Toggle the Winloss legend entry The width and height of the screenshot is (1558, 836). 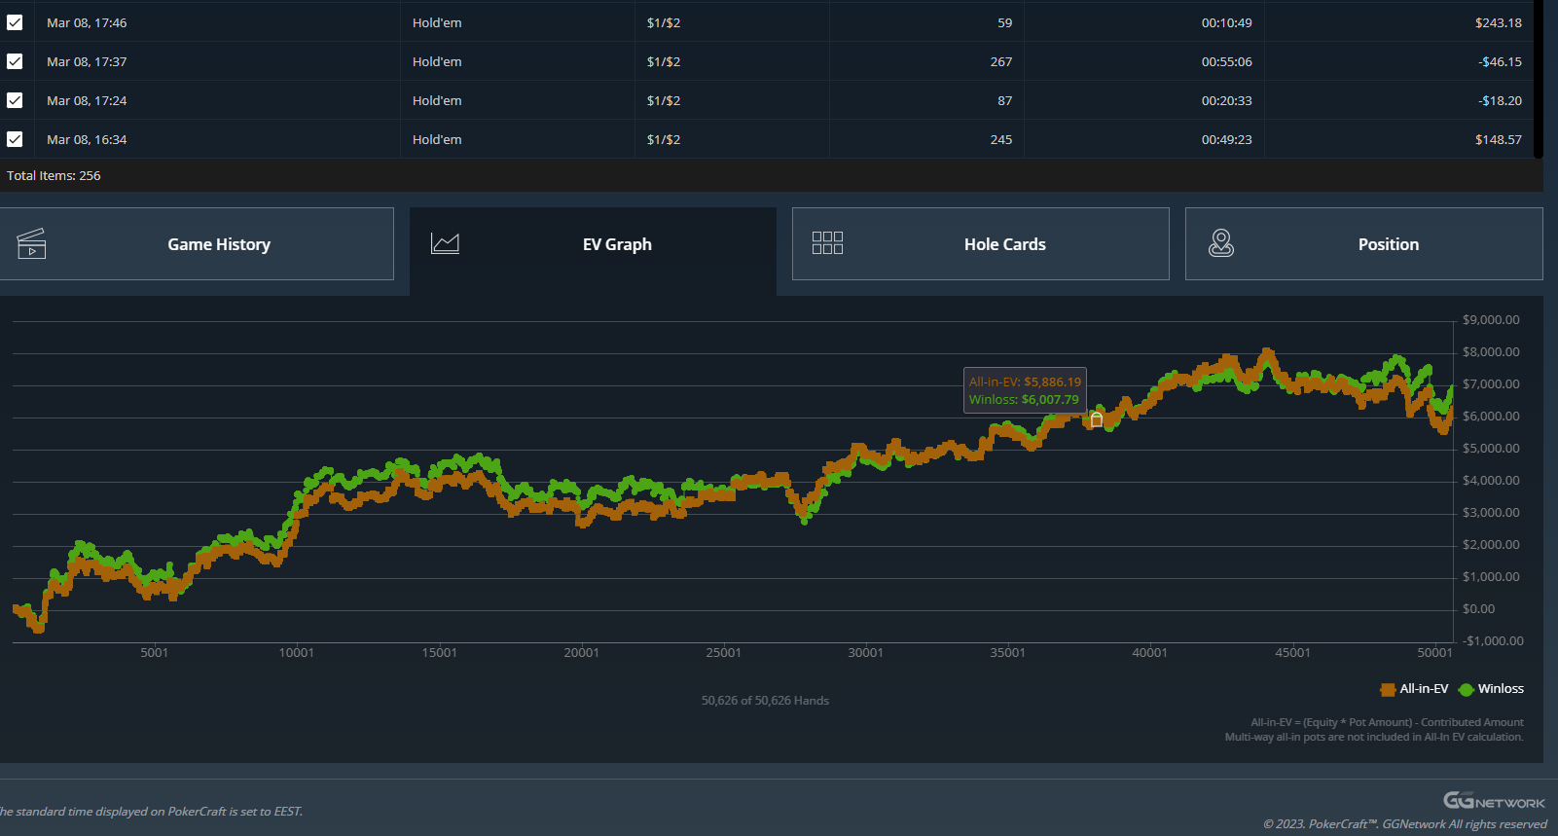click(1491, 689)
